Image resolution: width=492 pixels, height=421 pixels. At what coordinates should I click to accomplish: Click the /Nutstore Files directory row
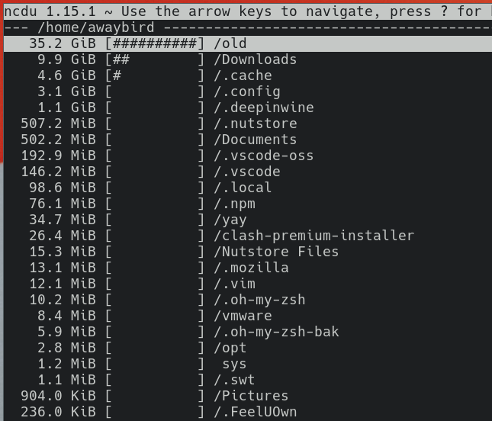[248, 251]
